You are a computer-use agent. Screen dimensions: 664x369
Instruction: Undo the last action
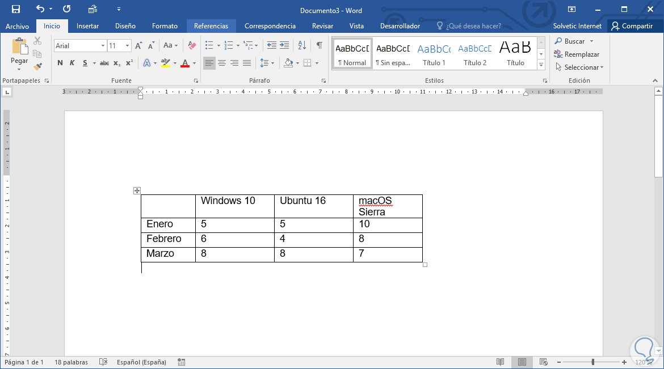[x=40, y=9]
